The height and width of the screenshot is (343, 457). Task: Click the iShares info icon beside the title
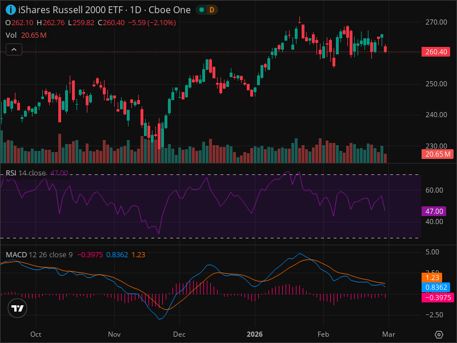click(x=11, y=10)
